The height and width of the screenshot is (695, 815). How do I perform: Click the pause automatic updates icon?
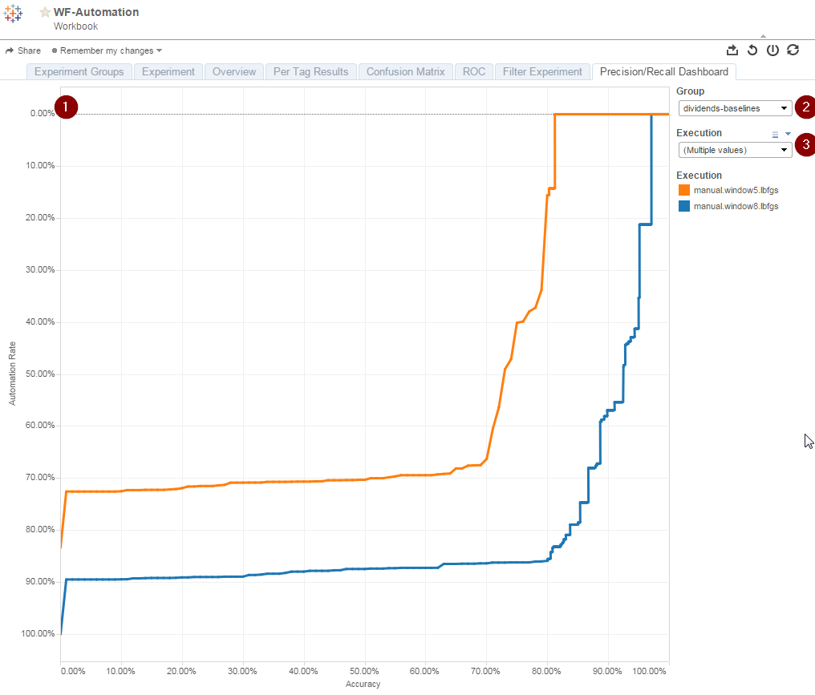773,50
